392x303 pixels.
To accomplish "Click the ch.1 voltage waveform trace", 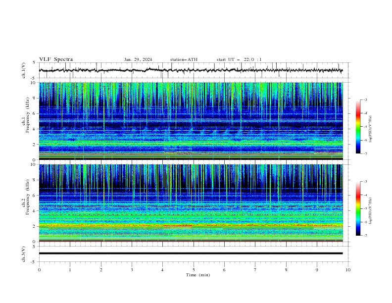I will (191, 70).
